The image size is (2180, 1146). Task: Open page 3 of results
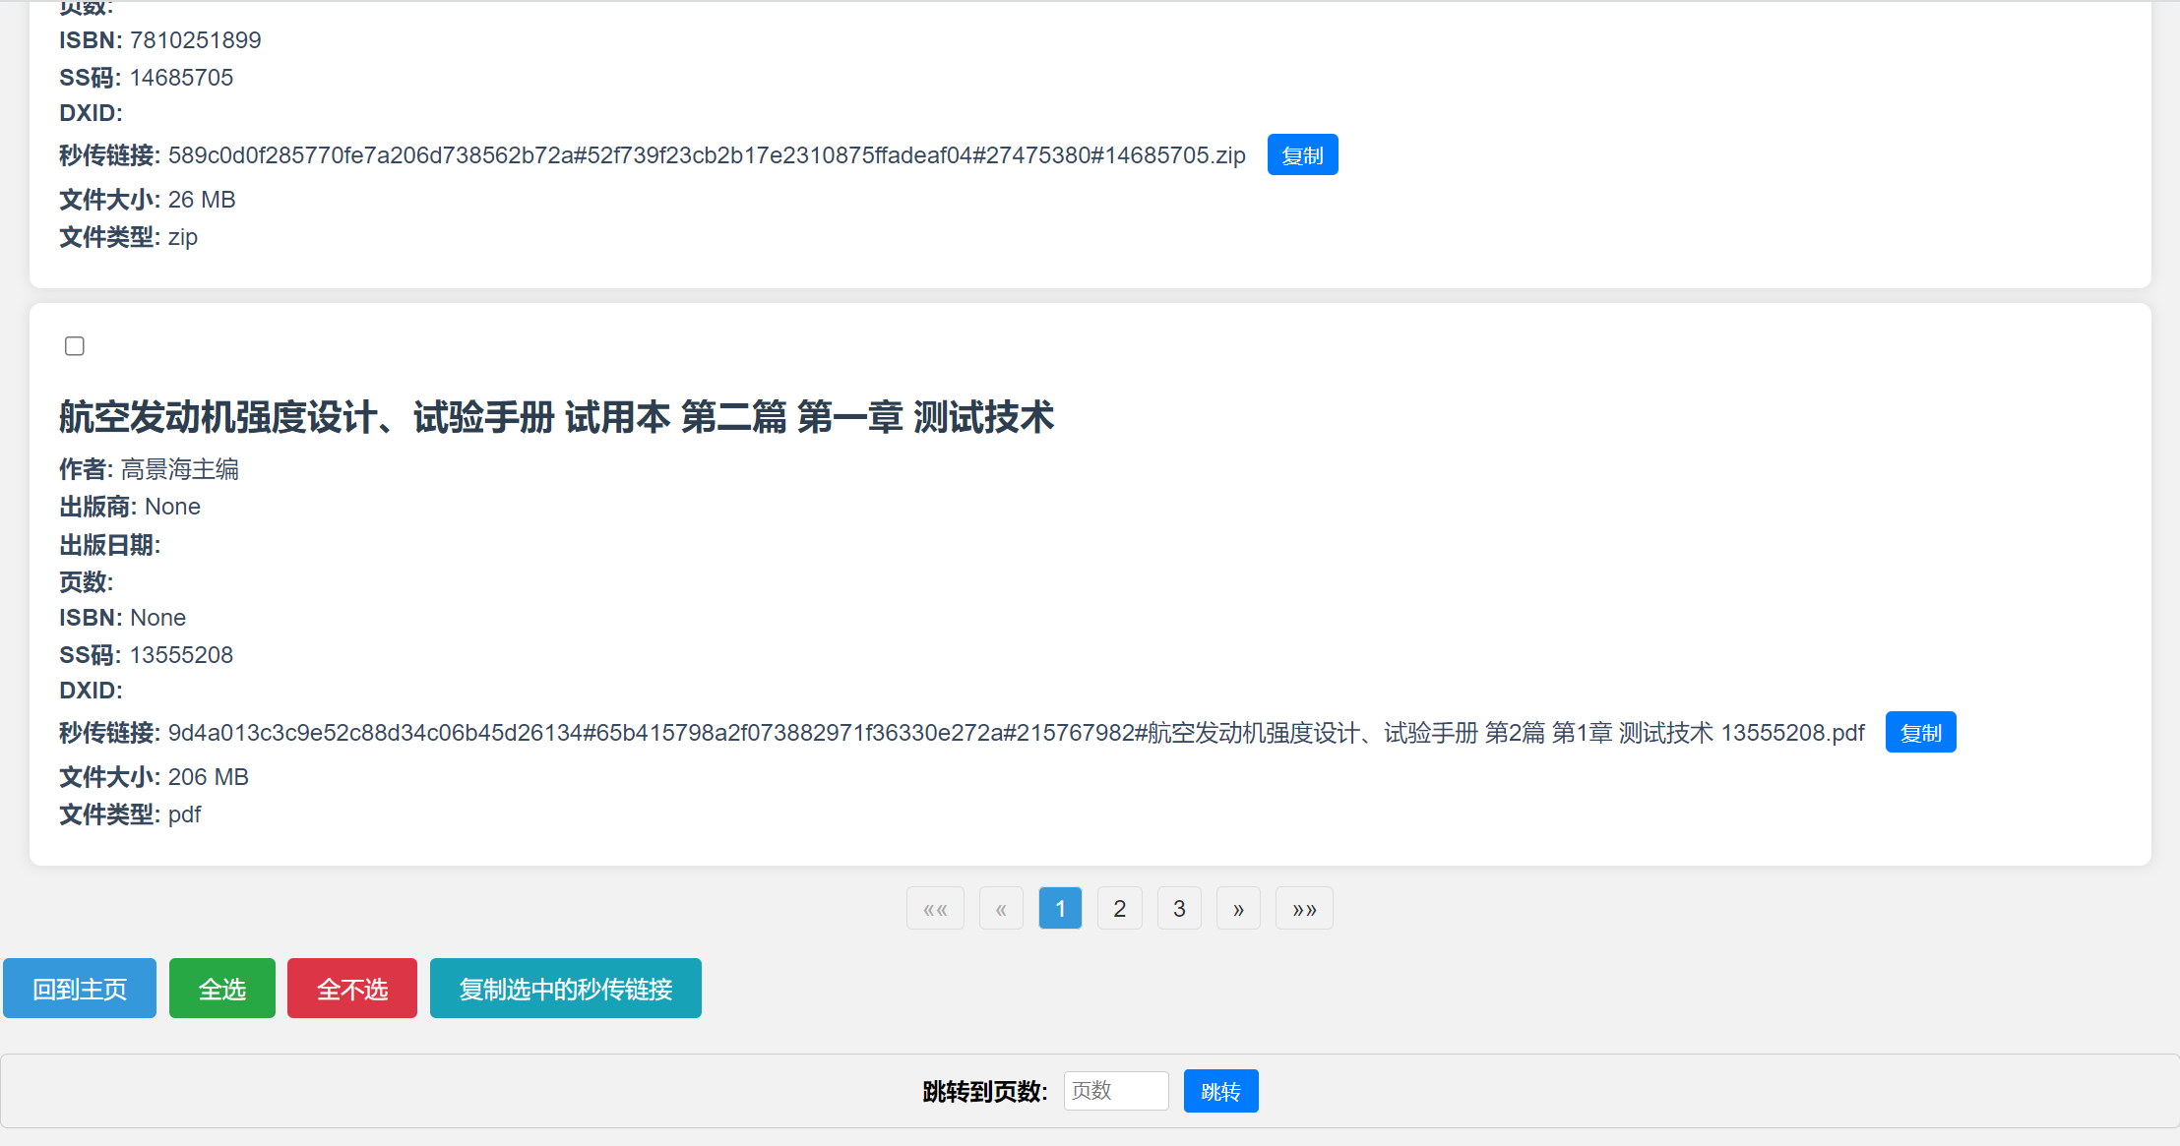pyautogui.click(x=1179, y=909)
